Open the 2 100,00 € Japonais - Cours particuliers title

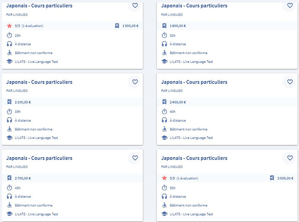tap(39, 82)
